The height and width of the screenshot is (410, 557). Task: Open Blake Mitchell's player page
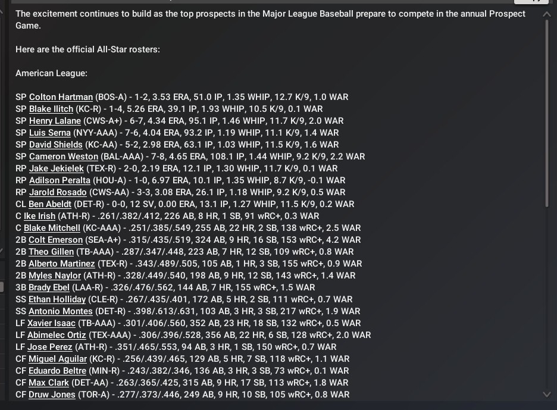[x=52, y=228]
